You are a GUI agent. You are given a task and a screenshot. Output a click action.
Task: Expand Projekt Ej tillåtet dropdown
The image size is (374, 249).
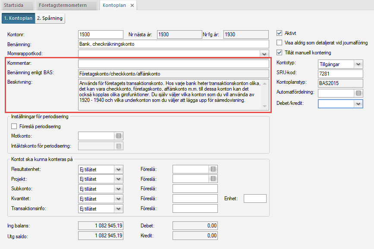119,179
